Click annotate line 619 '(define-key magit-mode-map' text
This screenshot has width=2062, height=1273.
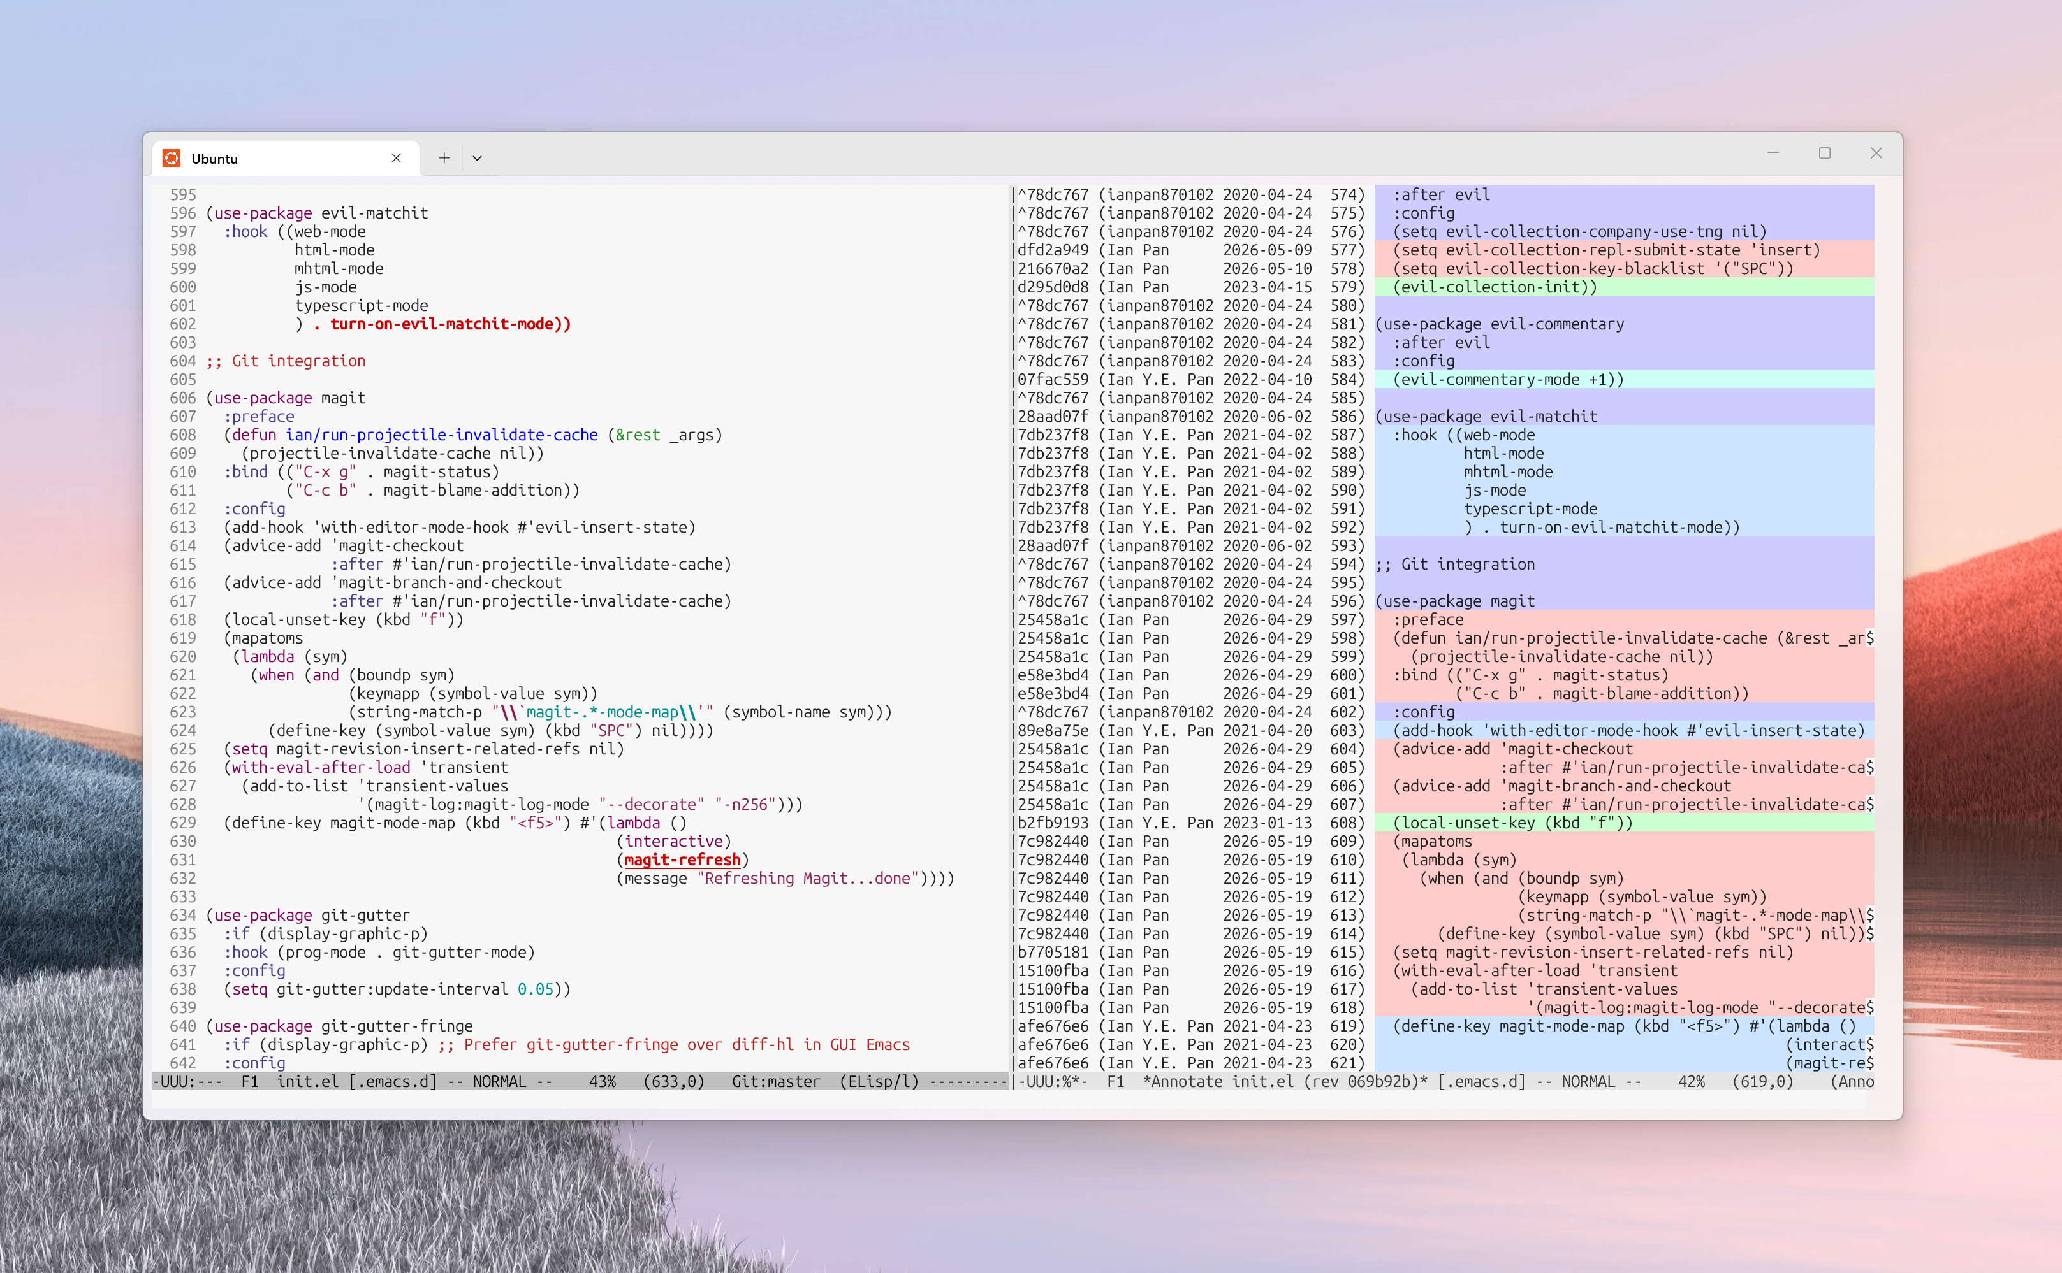pos(1509,1027)
